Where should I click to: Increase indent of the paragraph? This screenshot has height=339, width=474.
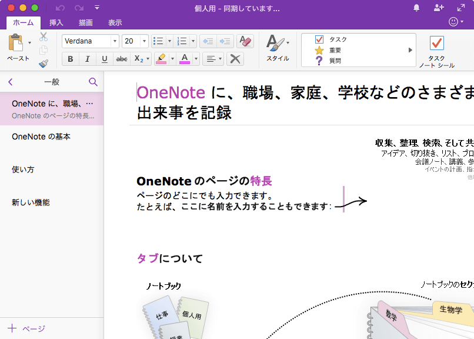[225, 41]
